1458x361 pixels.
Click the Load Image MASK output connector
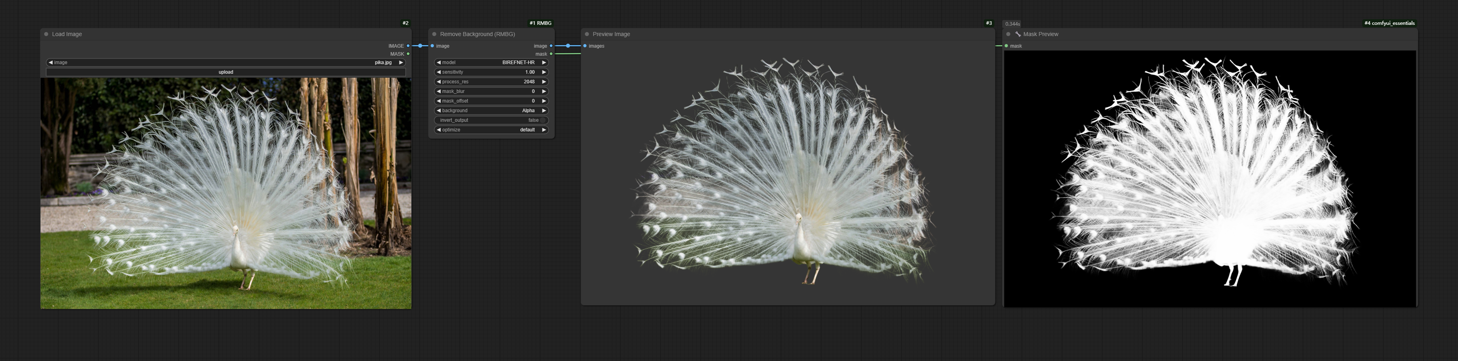coord(408,54)
